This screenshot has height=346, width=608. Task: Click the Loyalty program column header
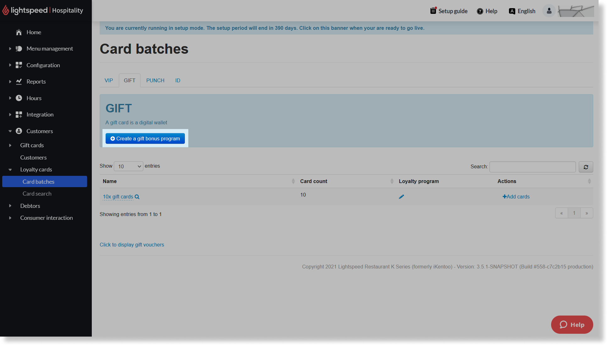419,181
